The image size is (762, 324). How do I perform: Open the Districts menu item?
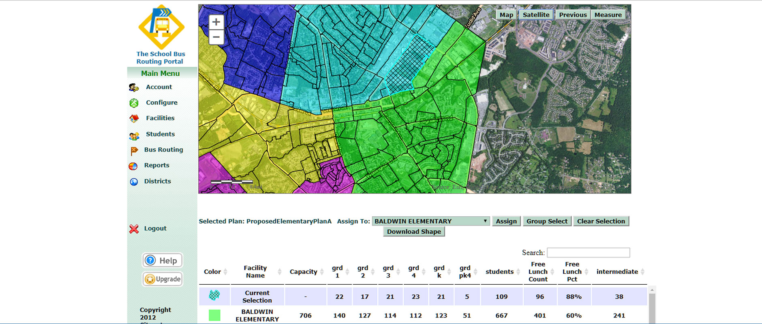tap(157, 181)
